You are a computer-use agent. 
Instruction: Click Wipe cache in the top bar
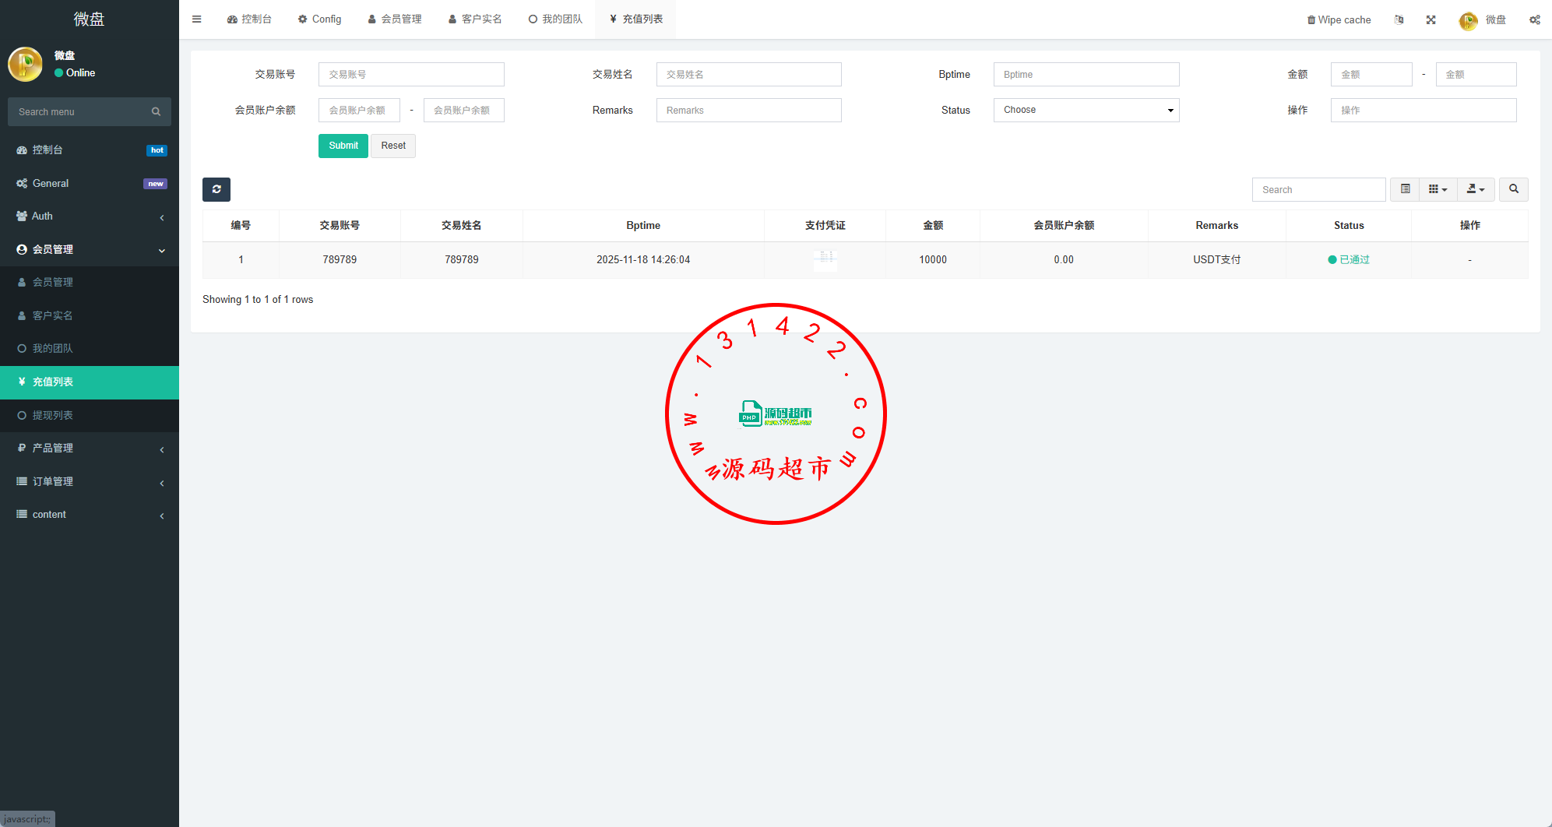1339,19
